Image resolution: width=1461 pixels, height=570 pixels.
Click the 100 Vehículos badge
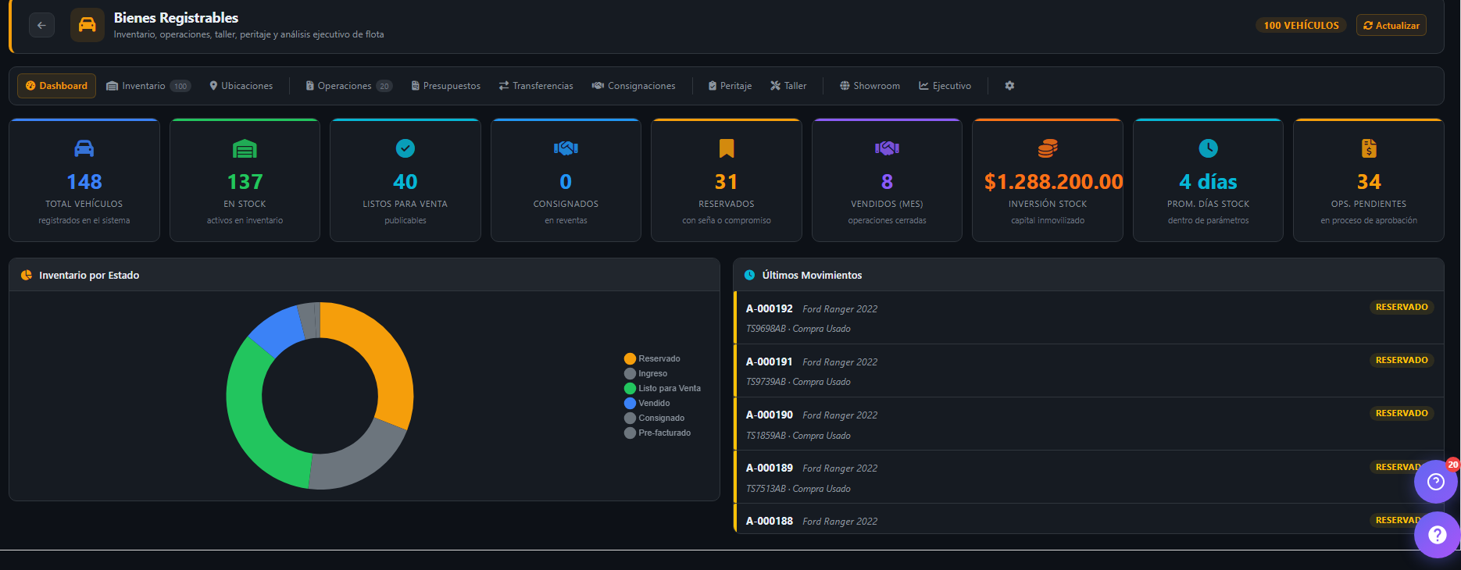pyautogui.click(x=1301, y=25)
